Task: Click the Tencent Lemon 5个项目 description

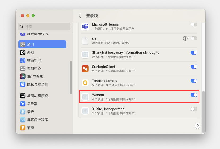Action: pyautogui.click(x=114, y=85)
